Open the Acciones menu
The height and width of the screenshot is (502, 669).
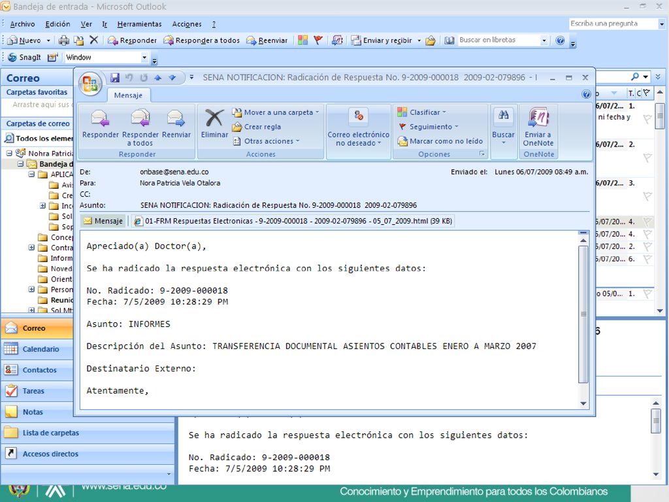pyautogui.click(x=186, y=24)
